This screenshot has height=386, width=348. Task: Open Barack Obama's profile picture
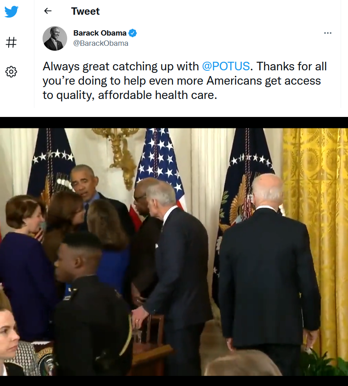(x=55, y=38)
